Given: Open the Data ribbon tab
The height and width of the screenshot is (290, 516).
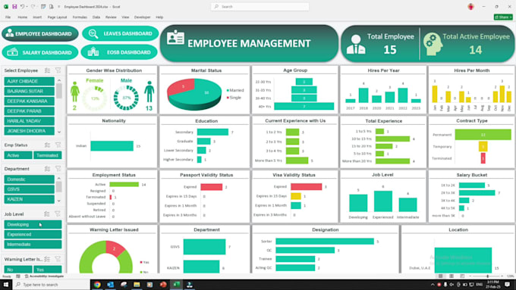Looking at the screenshot, I should [96, 17].
